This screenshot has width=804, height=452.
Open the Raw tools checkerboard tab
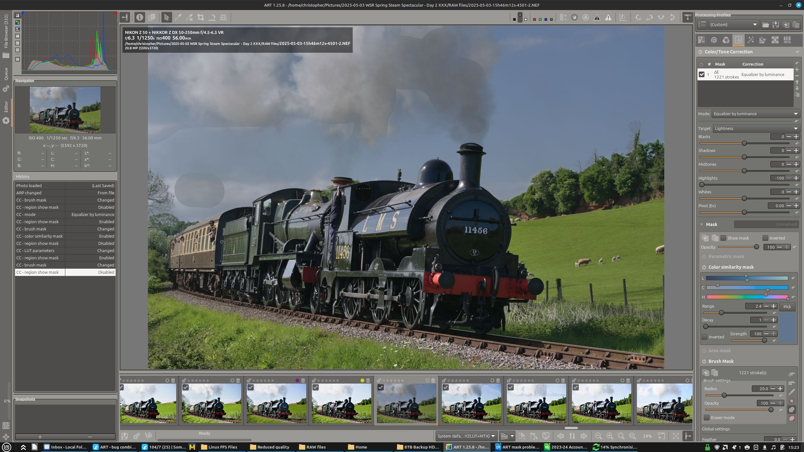[x=775, y=40]
